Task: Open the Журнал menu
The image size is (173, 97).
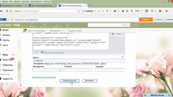Action: pyautogui.click(x=17, y=1)
